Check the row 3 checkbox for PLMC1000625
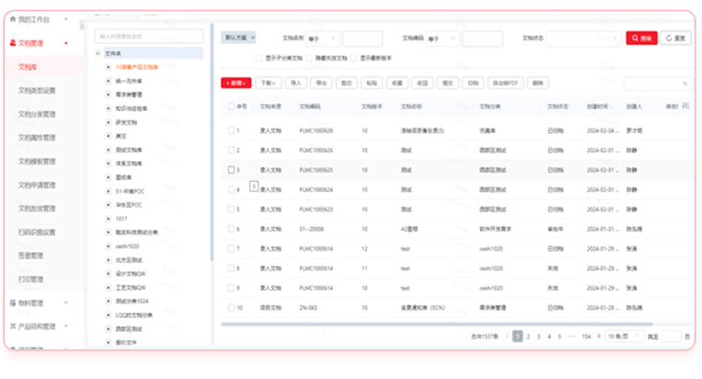Screen dimensions: 702x379 coord(231,169)
